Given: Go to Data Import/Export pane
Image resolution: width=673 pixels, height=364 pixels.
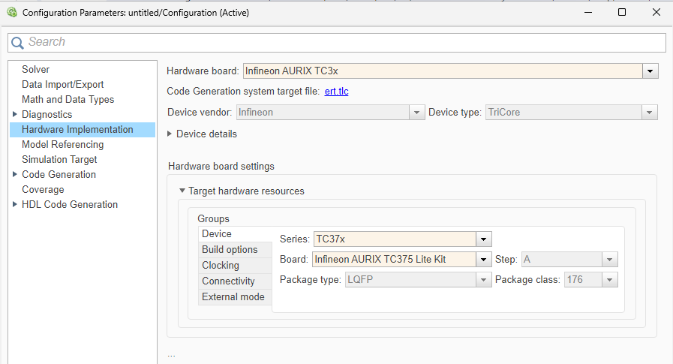Looking at the screenshot, I should click(63, 84).
